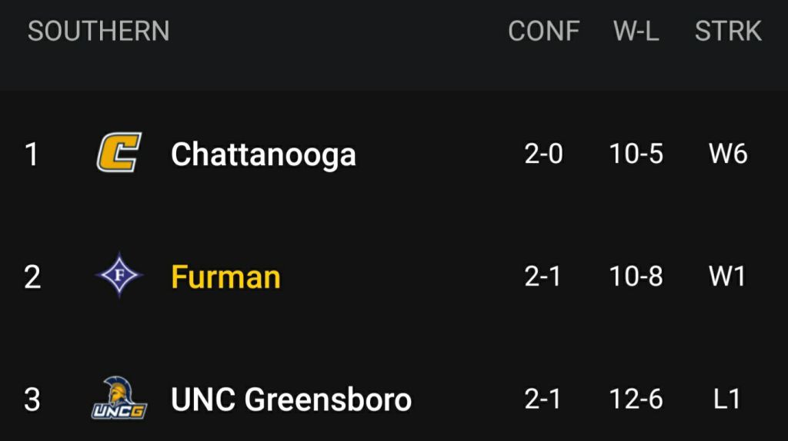Sort by the CONF column header
The width and height of the screenshot is (788, 441).
click(543, 31)
